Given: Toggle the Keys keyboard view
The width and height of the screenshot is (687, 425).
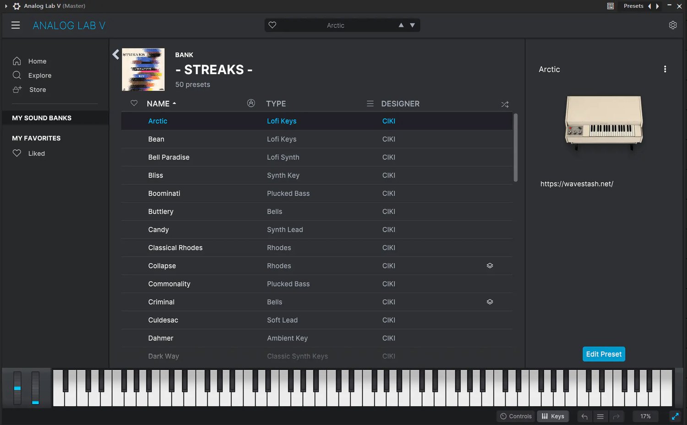Looking at the screenshot, I should [553, 416].
